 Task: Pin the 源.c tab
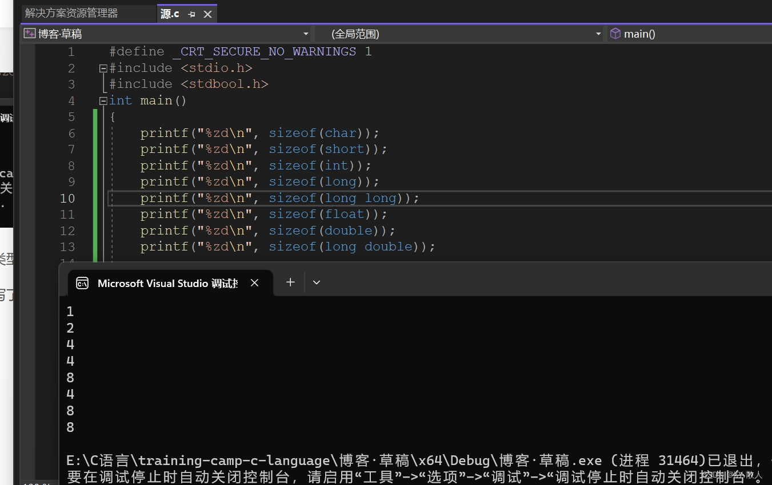coord(191,14)
